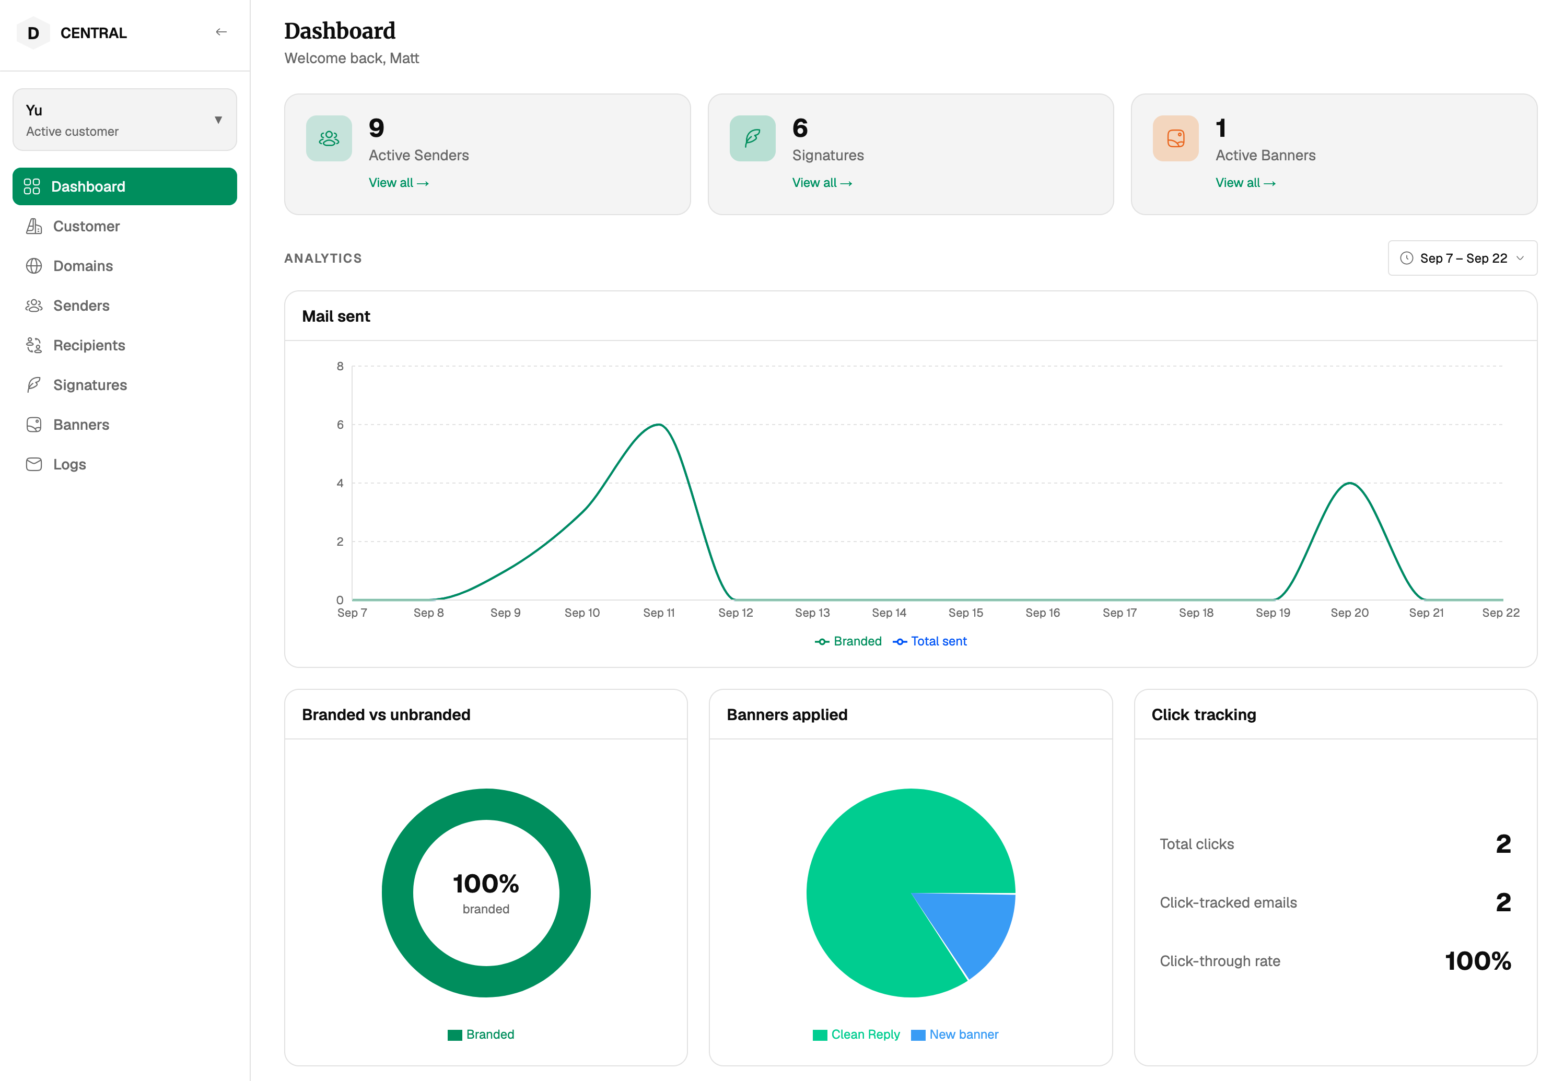Click the Customer building icon
This screenshot has width=1564, height=1081.
tap(34, 226)
